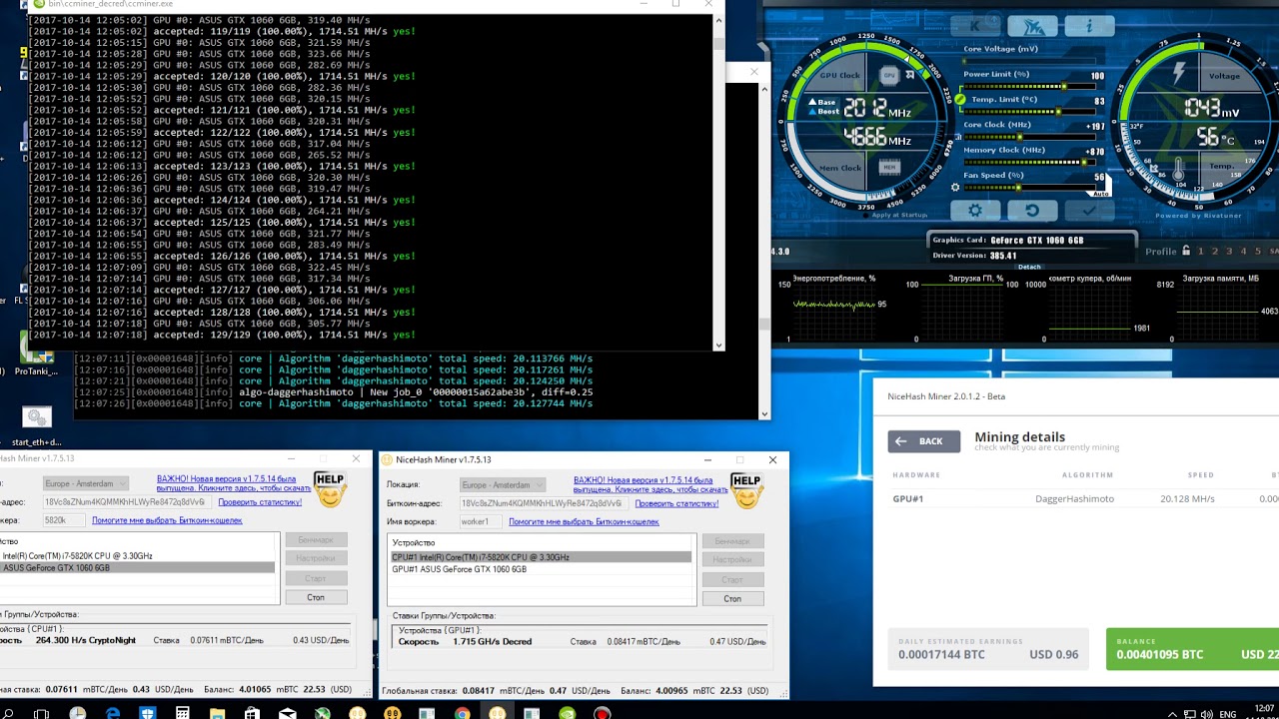Open Afterburner Kombustor K button
The image size is (1279, 719).
coord(976,26)
